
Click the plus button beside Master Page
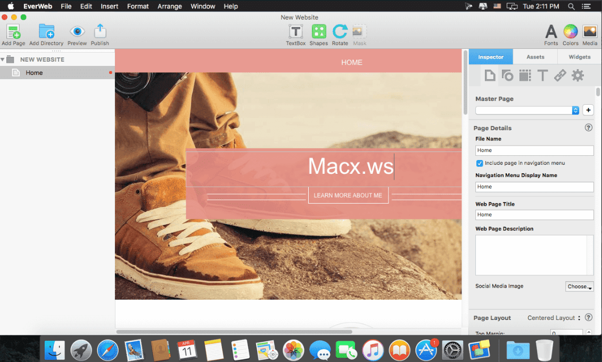tap(588, 110)
